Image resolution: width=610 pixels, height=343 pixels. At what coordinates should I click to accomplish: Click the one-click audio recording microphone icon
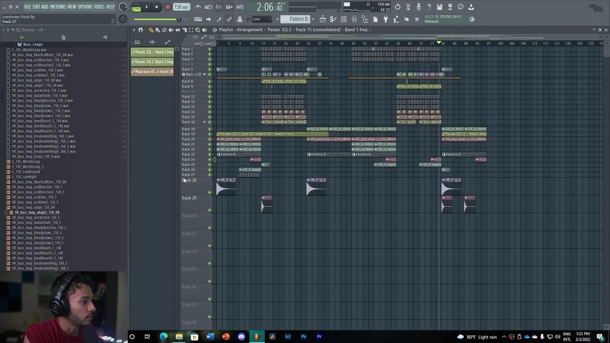tap(418, 7)
